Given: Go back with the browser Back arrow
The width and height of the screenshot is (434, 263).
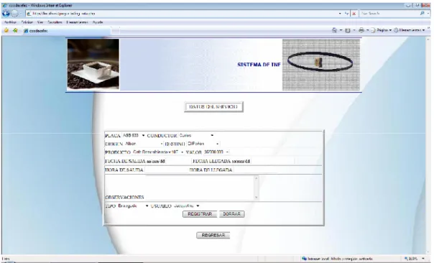Looking at the screenshot, I should 6,13.
